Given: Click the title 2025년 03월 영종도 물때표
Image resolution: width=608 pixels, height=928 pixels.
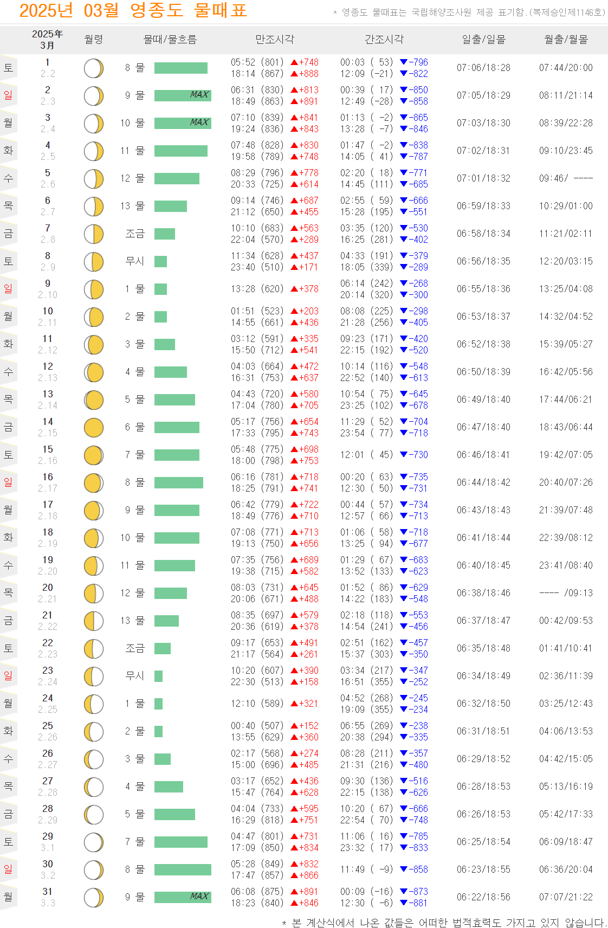Looking at the screenshot, I should (133, 10).
